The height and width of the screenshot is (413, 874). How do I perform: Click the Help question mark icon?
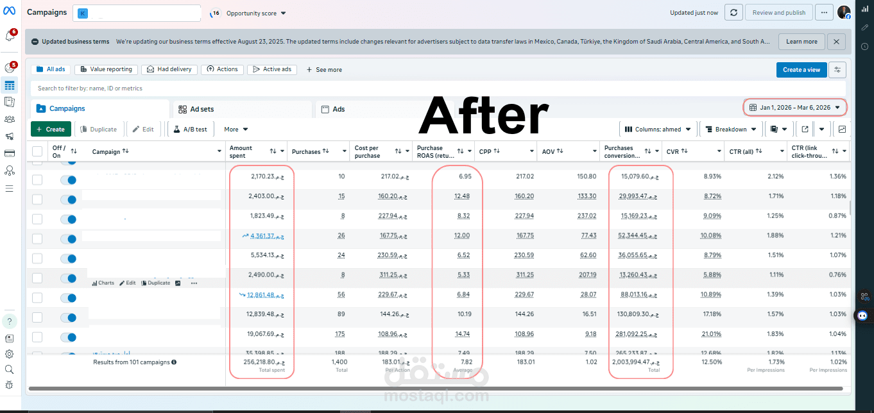tap(10, 321)
